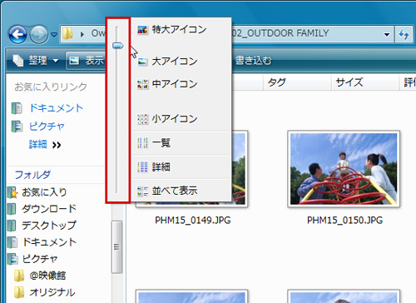The image size is (416, 303).
Task: Click the 特大アイコン menu icon
Action: click(142, 29)
